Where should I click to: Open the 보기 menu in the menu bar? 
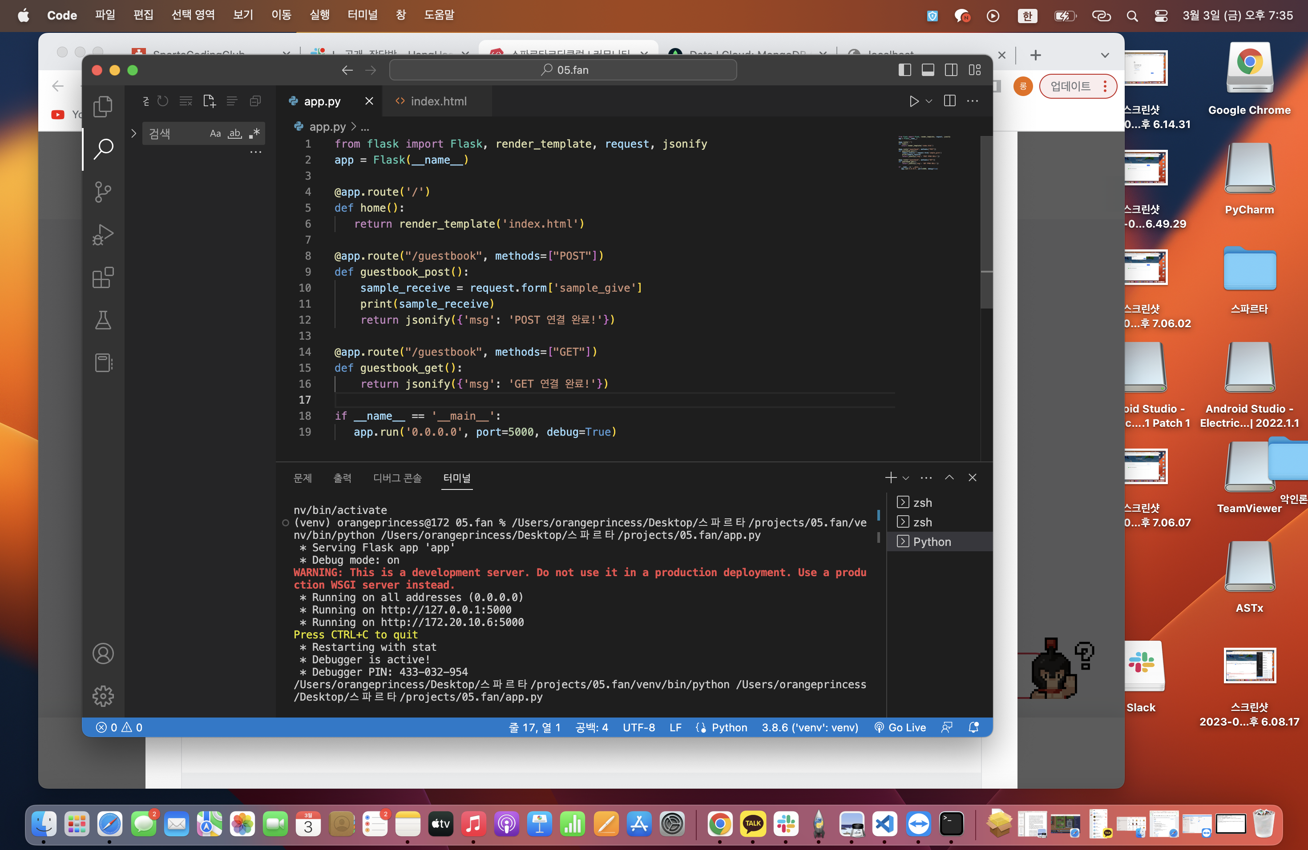242,15
